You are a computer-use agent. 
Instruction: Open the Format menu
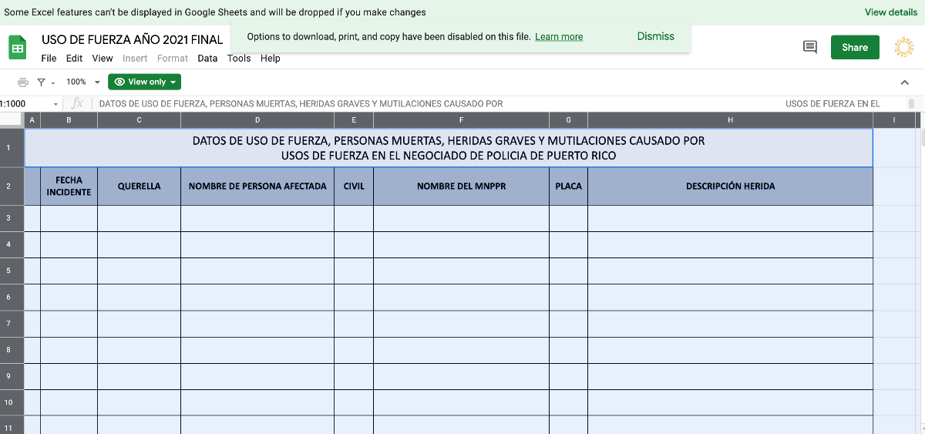[173, 59]
